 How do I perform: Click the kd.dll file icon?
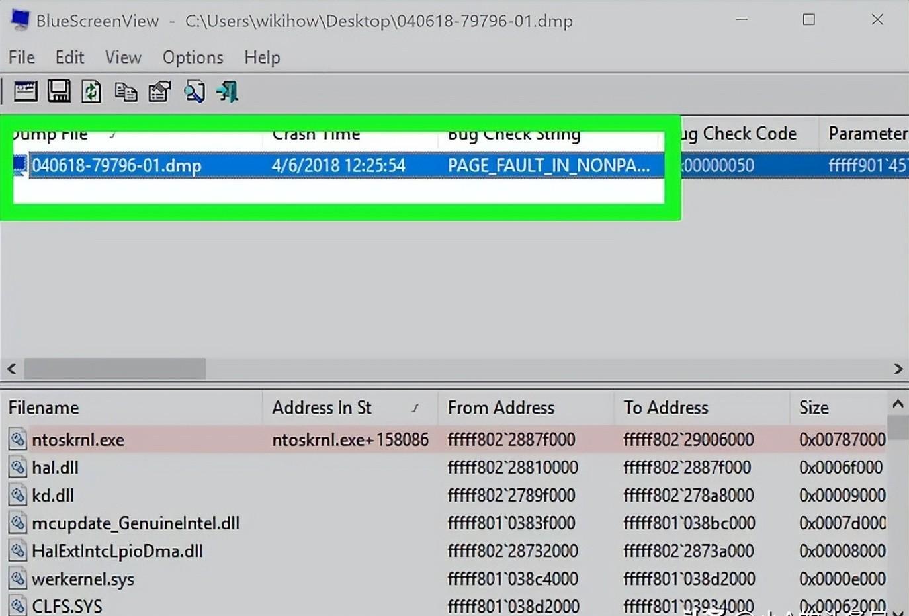click(18, 495)
